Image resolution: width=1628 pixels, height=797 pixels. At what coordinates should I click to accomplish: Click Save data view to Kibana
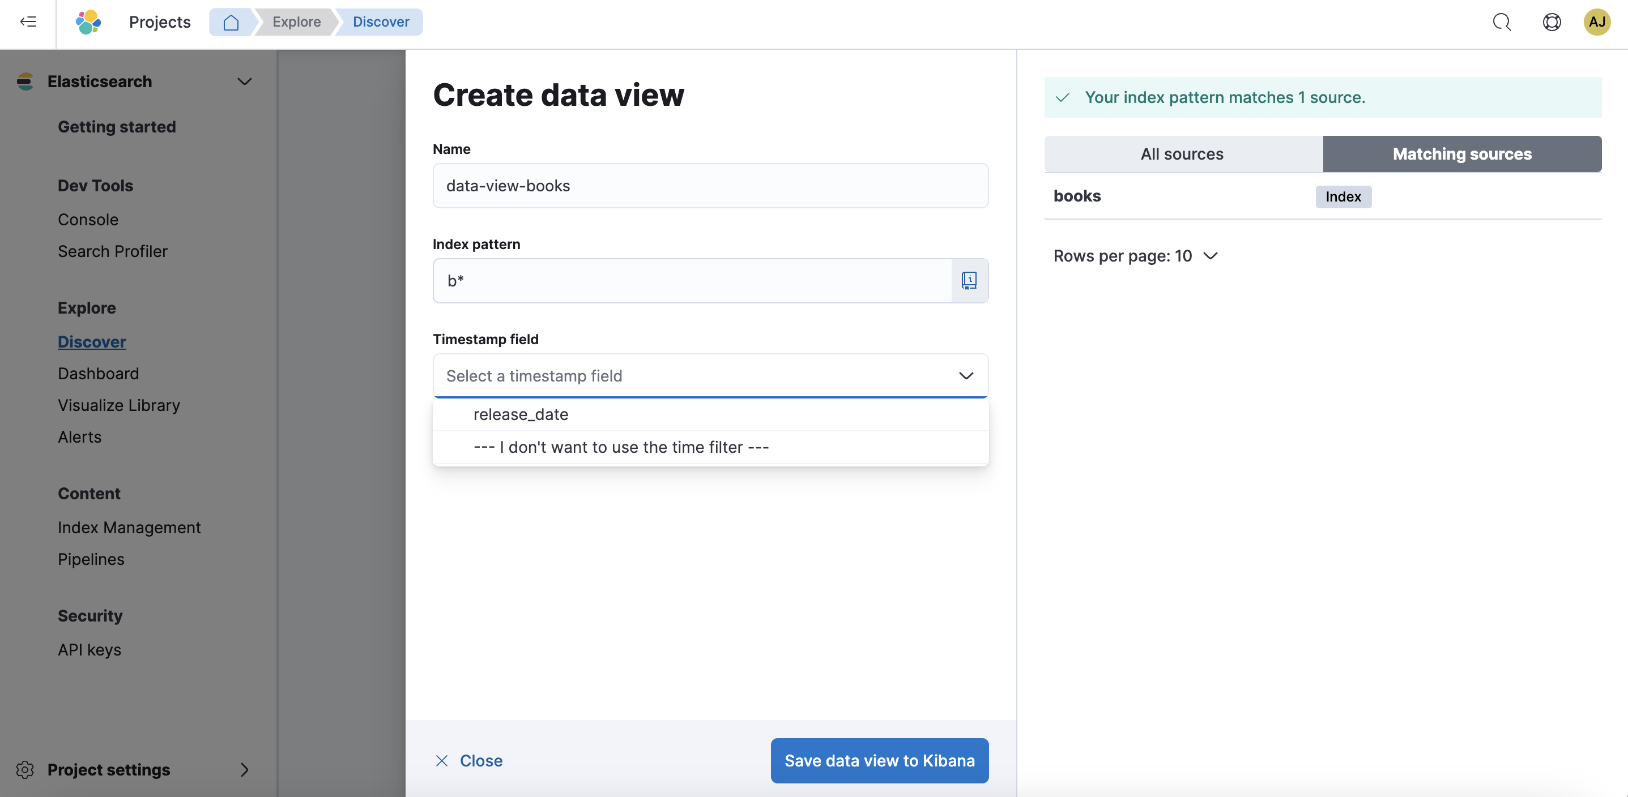coord(879,760)
